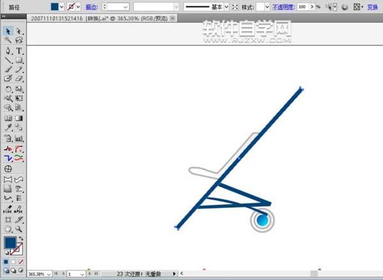This screenshot has width=383, height=280.
Task: Enable Draw Behind mode
Action: (13, 270)
